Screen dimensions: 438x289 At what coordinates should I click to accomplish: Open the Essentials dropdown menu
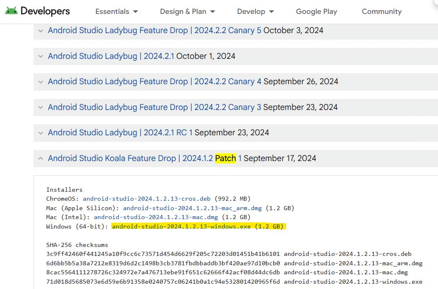pyautogui.click(x=117, y=11)
